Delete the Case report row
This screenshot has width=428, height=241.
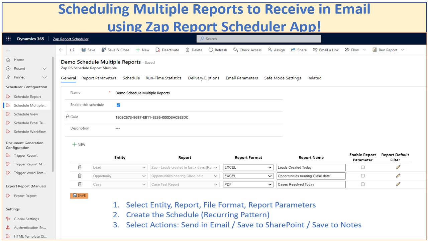80,184
